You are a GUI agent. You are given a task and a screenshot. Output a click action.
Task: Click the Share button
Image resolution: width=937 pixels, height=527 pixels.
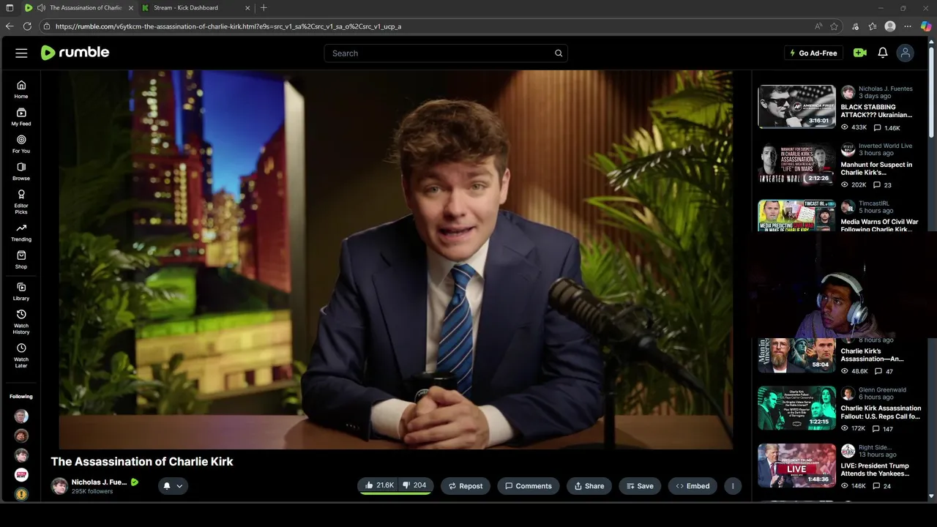(x=589, y=486)
